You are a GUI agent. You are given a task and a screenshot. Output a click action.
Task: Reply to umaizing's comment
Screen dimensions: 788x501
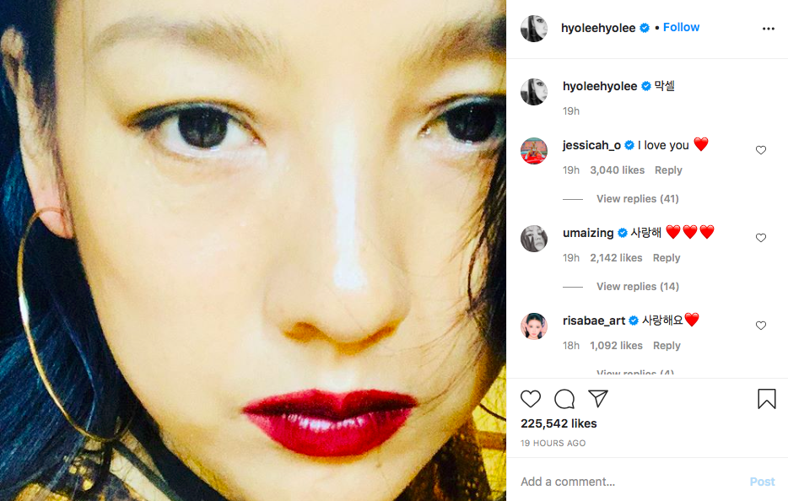667,258
